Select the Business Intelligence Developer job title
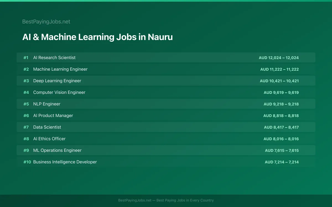This screenshot has width=332, height=207. pyautogui.click(x=65, y=162)
